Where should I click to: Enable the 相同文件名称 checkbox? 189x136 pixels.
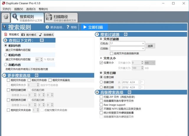point(8,80)
